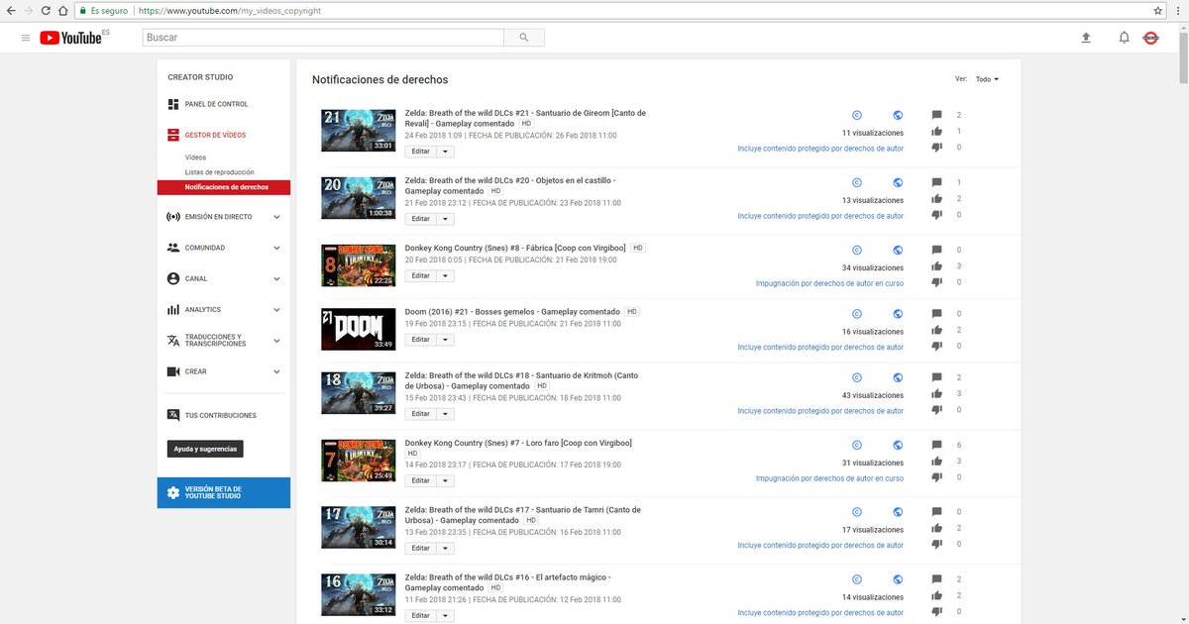Open Zelda DLCs #21 video thumbnail
The height and width of the screenshot is (624, 1189).
359,130
